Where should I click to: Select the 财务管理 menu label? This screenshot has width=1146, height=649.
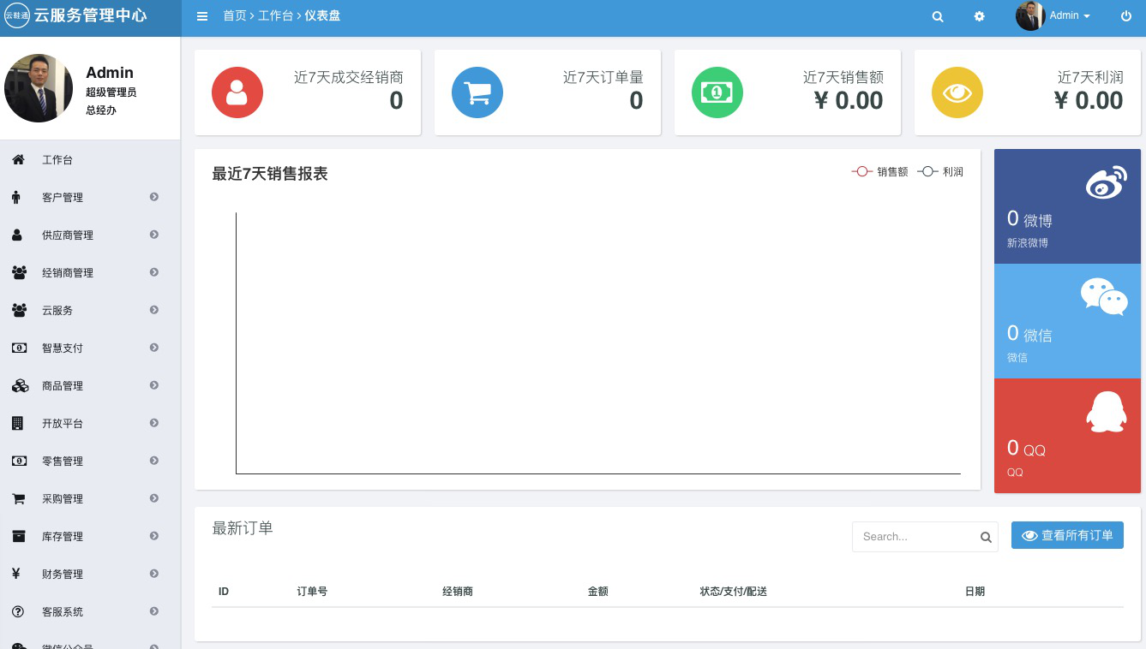(63, 575)
